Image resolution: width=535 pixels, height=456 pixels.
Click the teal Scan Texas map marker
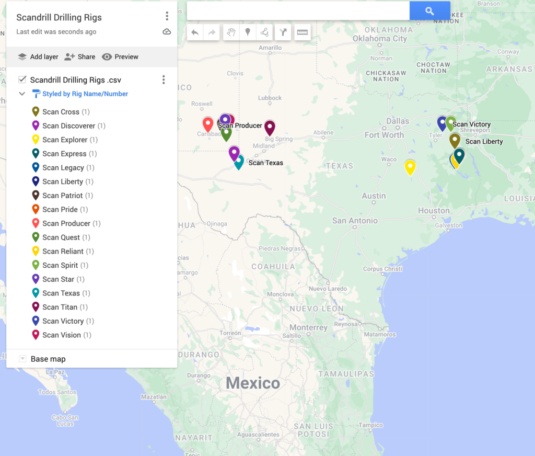point(239,164)
